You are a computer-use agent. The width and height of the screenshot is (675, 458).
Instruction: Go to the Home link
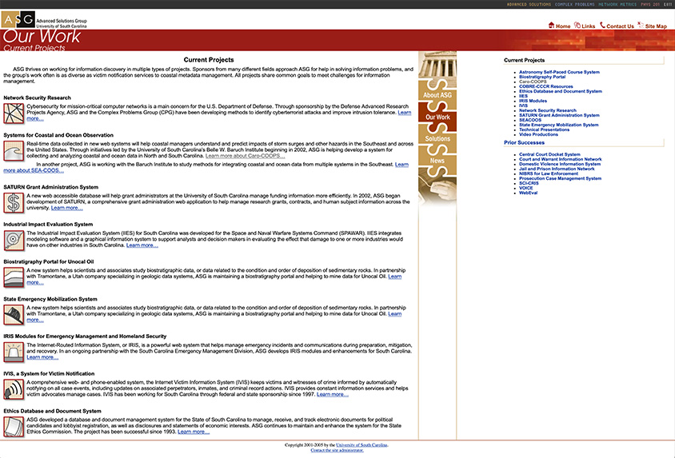coord(563,26)
